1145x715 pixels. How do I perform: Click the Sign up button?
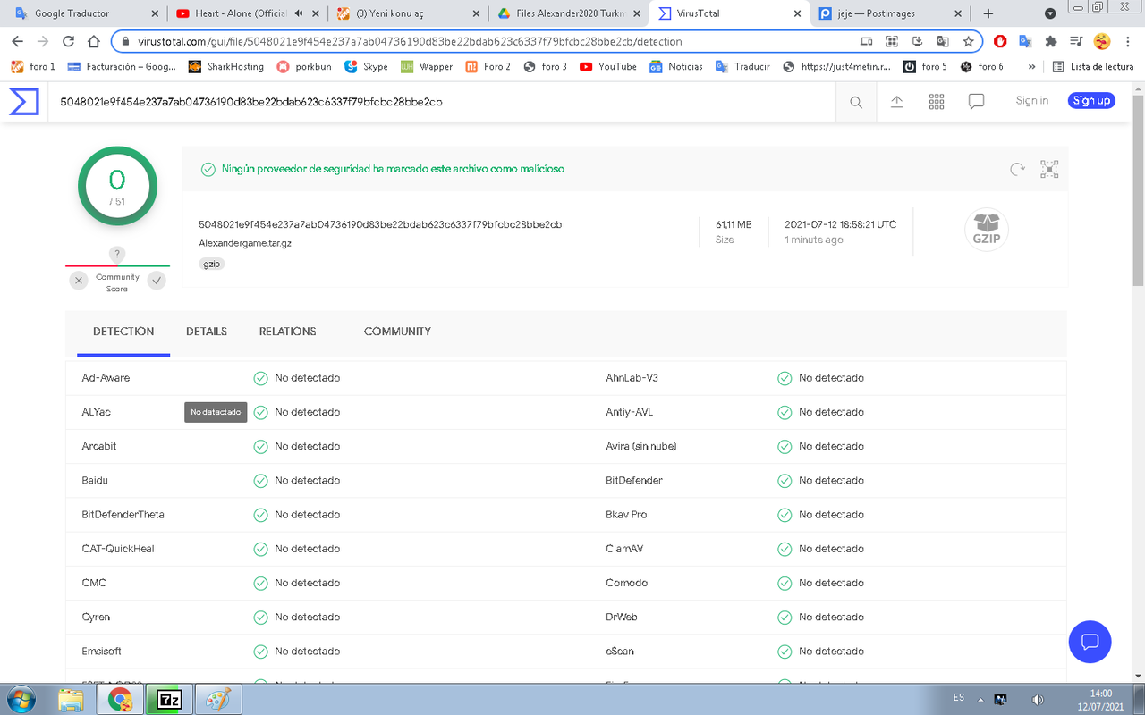click(1091, 101)
